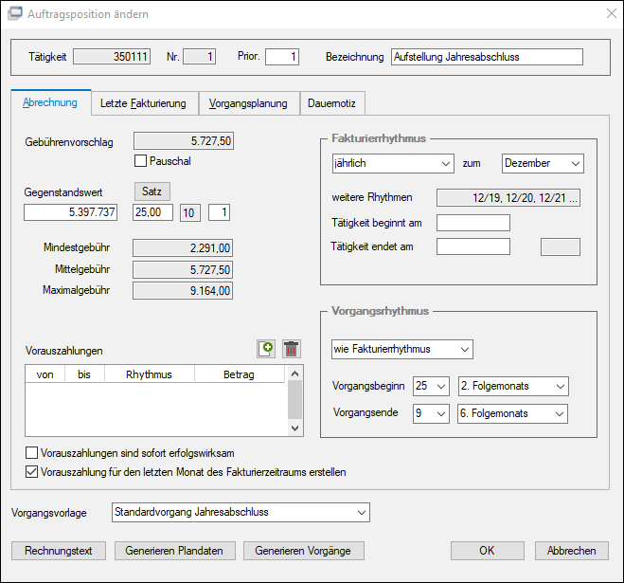The image size is (624, 583).
Task: Click the small field containing 1 after 10
Action: [220, 212]
